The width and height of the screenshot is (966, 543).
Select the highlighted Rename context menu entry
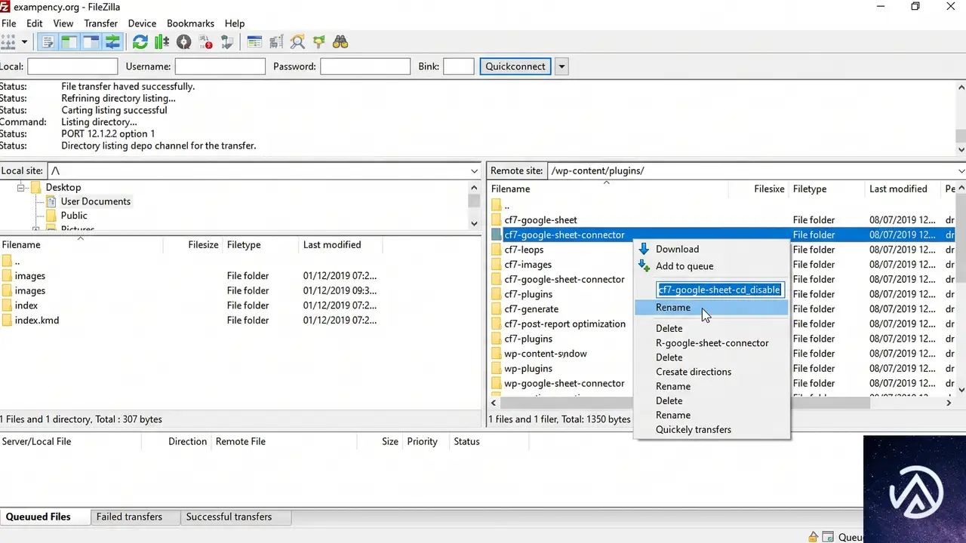[x=712, y=308]
